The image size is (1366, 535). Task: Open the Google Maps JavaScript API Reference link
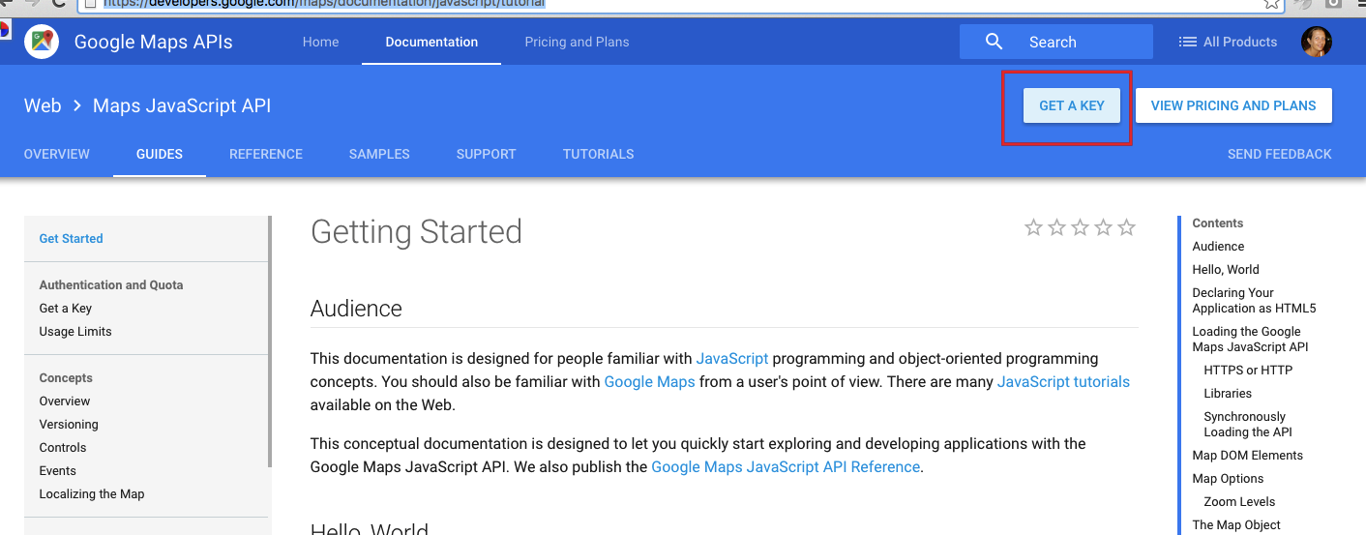point(786,466)
